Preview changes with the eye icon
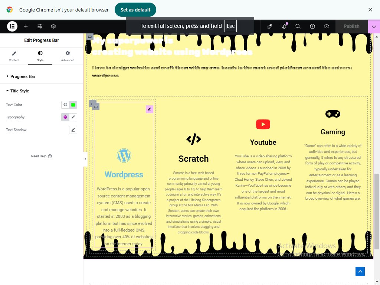380x285 pixels. [x=327, y=26]
